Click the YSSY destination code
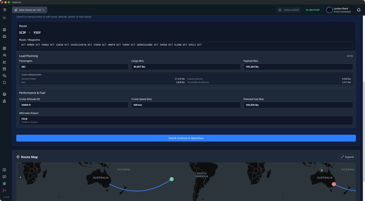 [37, 32]
